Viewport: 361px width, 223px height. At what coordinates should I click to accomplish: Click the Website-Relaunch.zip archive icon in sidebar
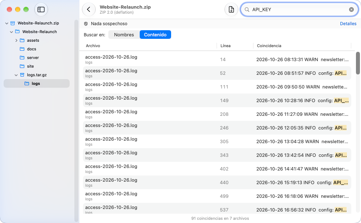point(13,23)
